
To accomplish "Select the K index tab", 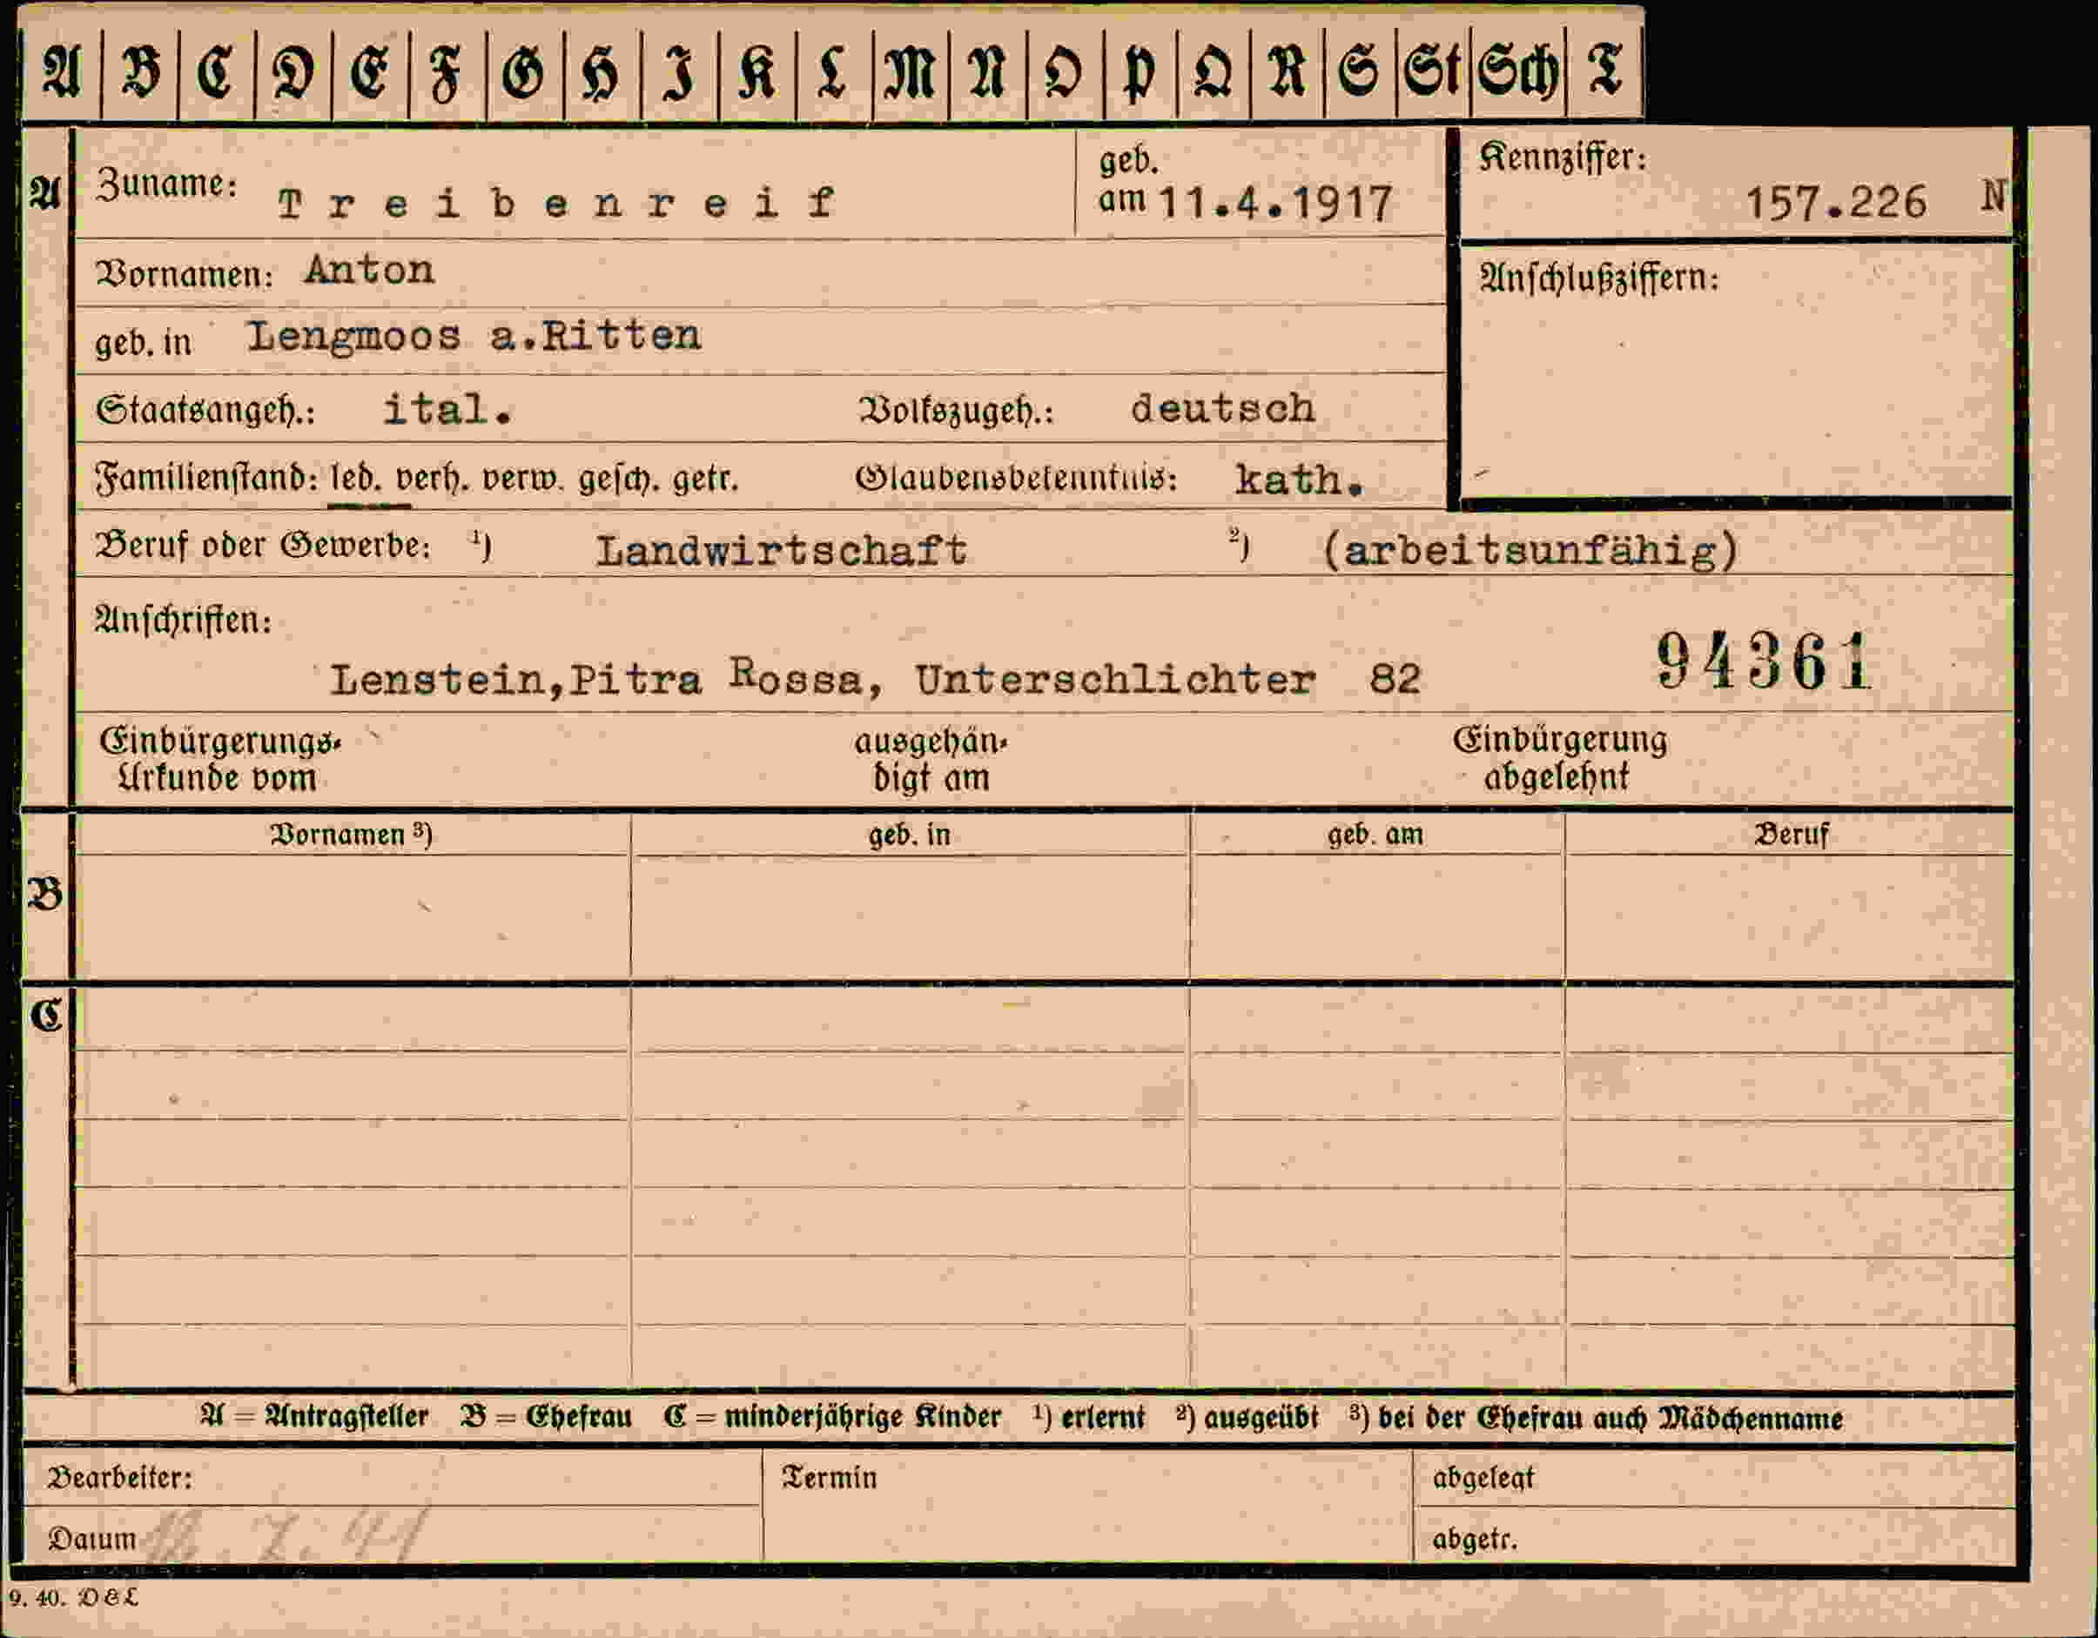I will tap(757, 73).
